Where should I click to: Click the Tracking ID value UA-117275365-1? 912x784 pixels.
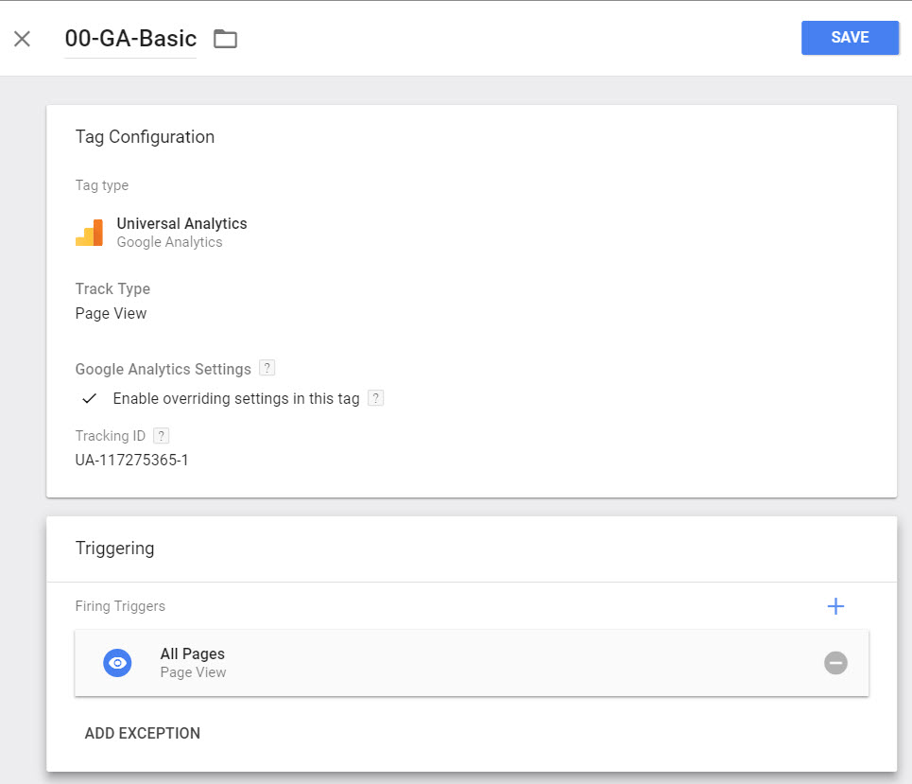coord(131,461)
